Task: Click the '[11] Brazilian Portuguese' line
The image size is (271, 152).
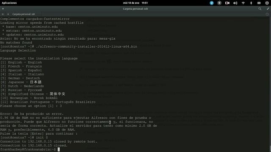Action: tap(48, 102)
